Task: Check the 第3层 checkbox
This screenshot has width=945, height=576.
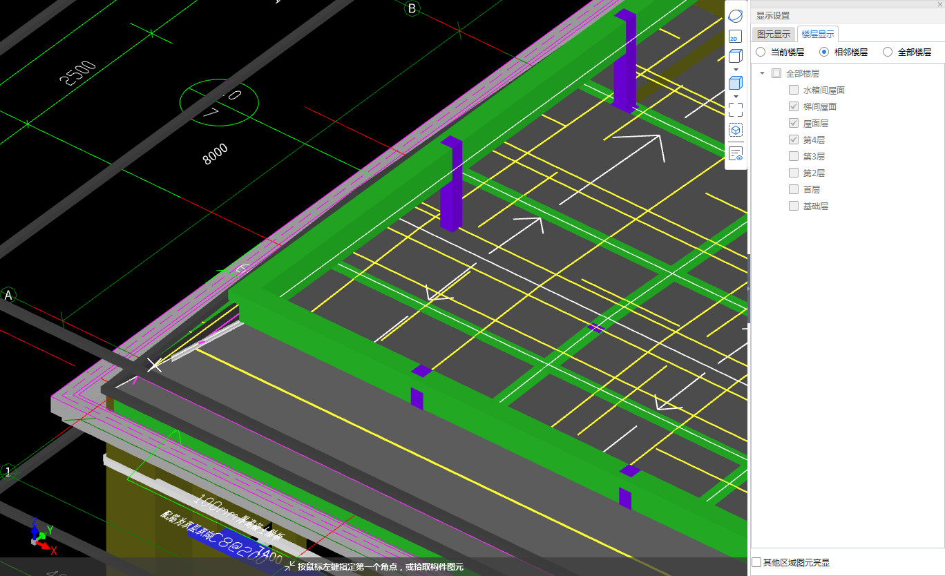Action: 794,156
